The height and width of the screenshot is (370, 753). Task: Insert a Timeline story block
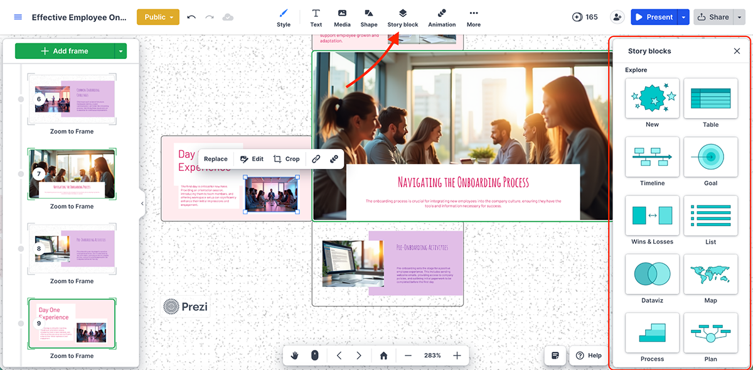652,157
